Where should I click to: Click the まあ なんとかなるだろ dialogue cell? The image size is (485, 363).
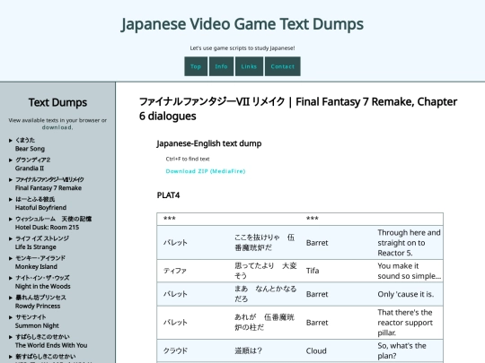pos(265,294)
